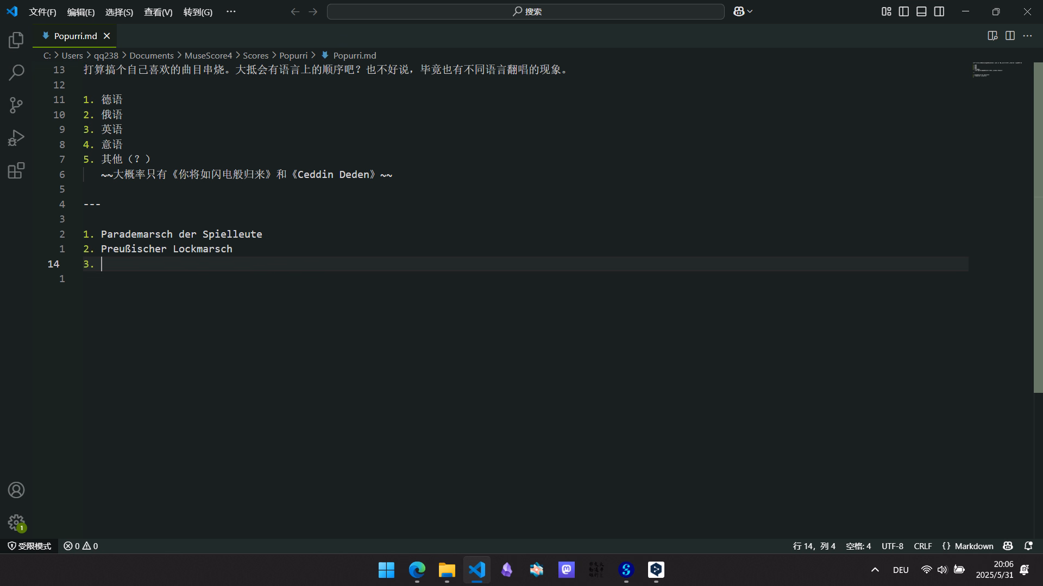1043x586 pixels.
Task: Click the vertical editor scrollbar
Action: click(x=1038, y=228)
